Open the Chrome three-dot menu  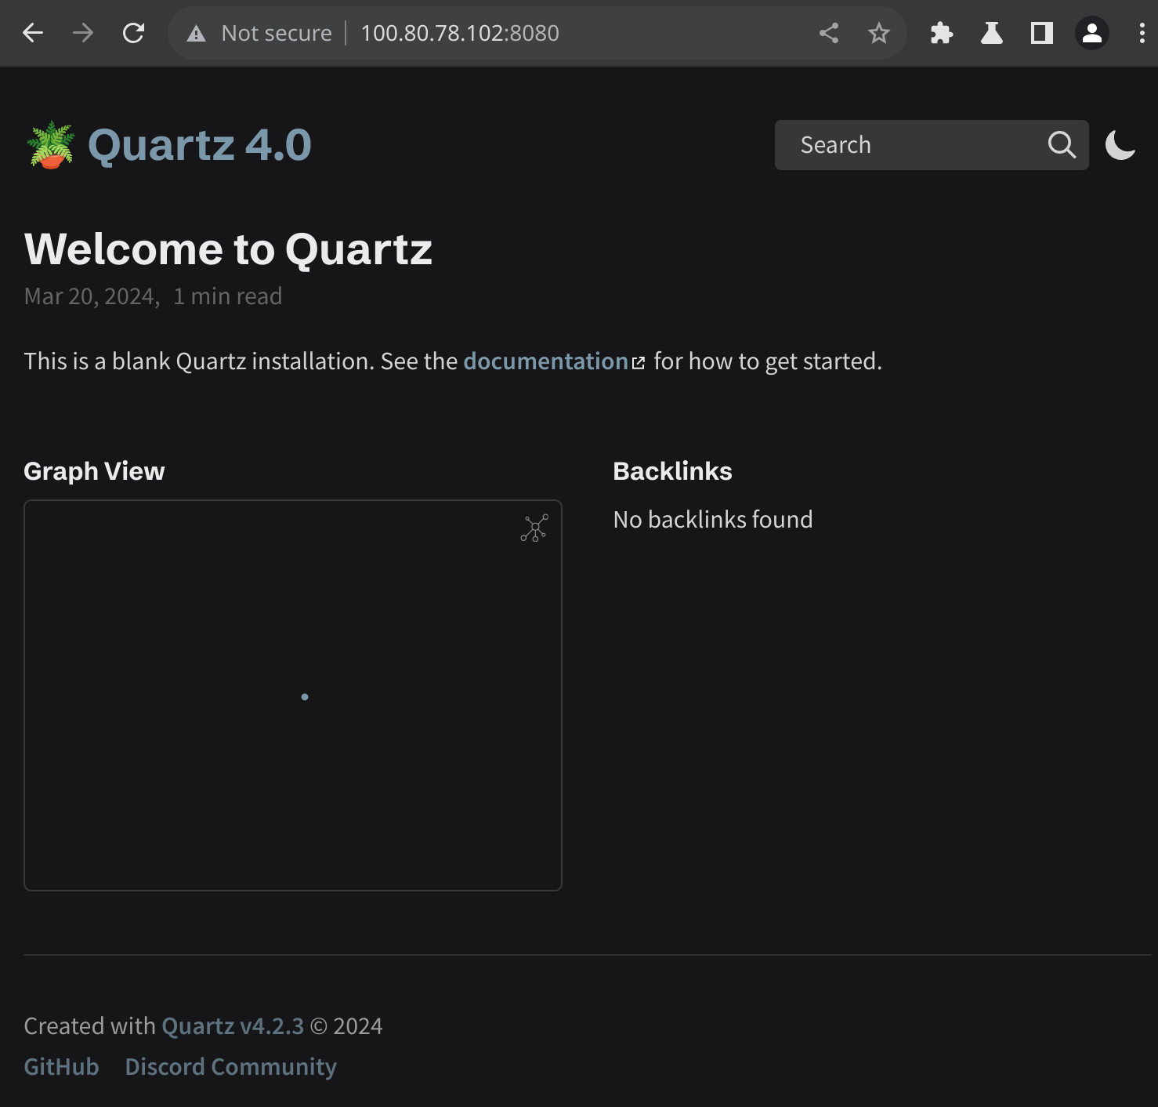(1142, 33)
